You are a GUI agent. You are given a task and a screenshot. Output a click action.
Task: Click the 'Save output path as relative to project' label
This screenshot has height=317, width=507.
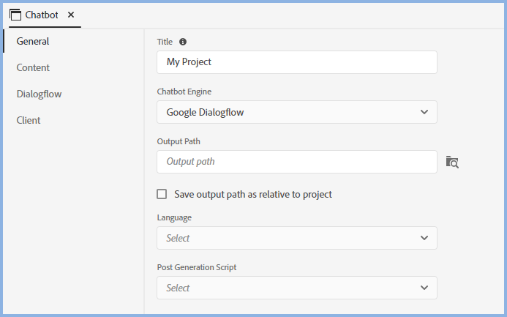(x=253, y=194)
